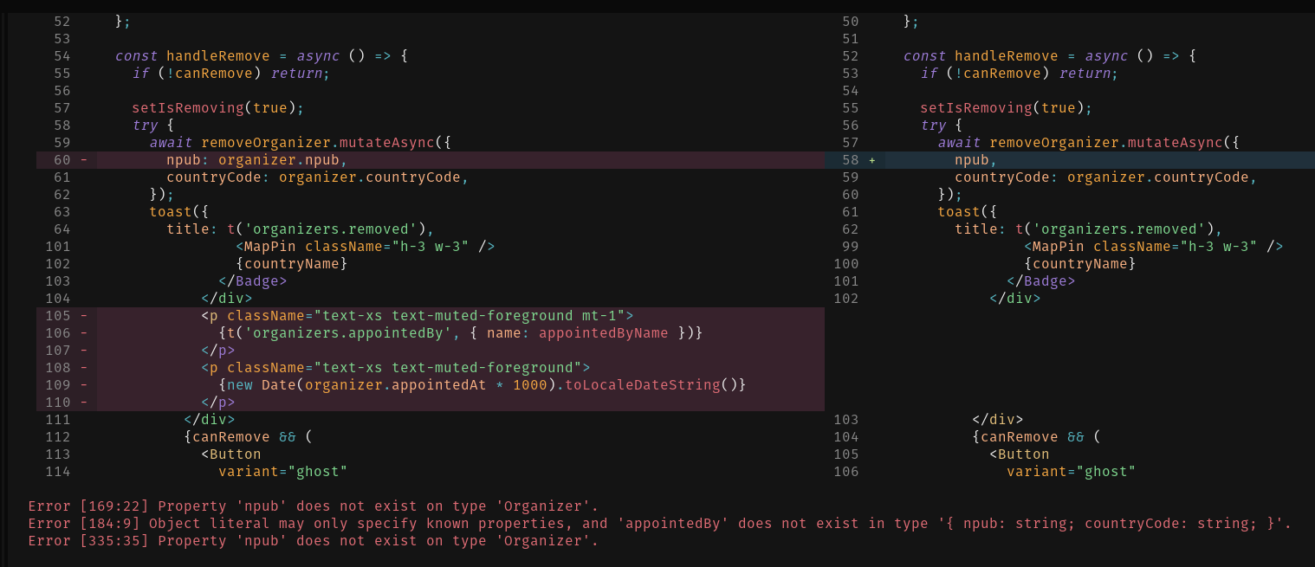Click the minus marker on removed line 60
Image resolution: width=1315 pixels, height=567 pixels.
point(84,160)
